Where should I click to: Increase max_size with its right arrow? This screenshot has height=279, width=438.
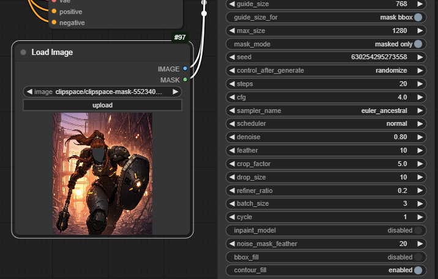pyautogui.click(x=420, y=31)
